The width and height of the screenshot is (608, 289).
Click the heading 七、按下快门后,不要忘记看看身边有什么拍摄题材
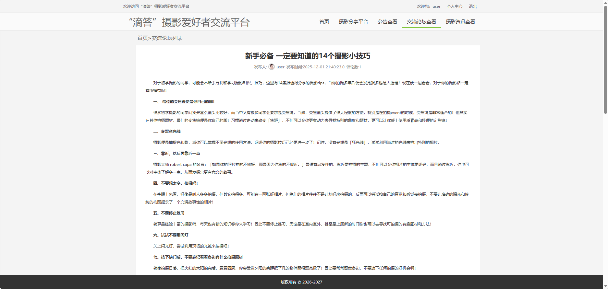coord(198,257)
